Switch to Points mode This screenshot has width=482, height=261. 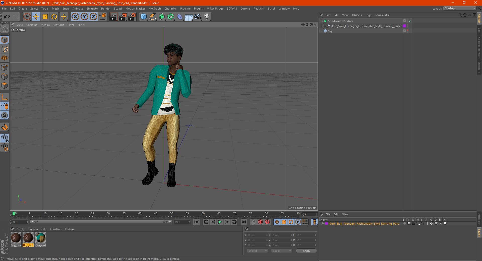coord(5,68)
